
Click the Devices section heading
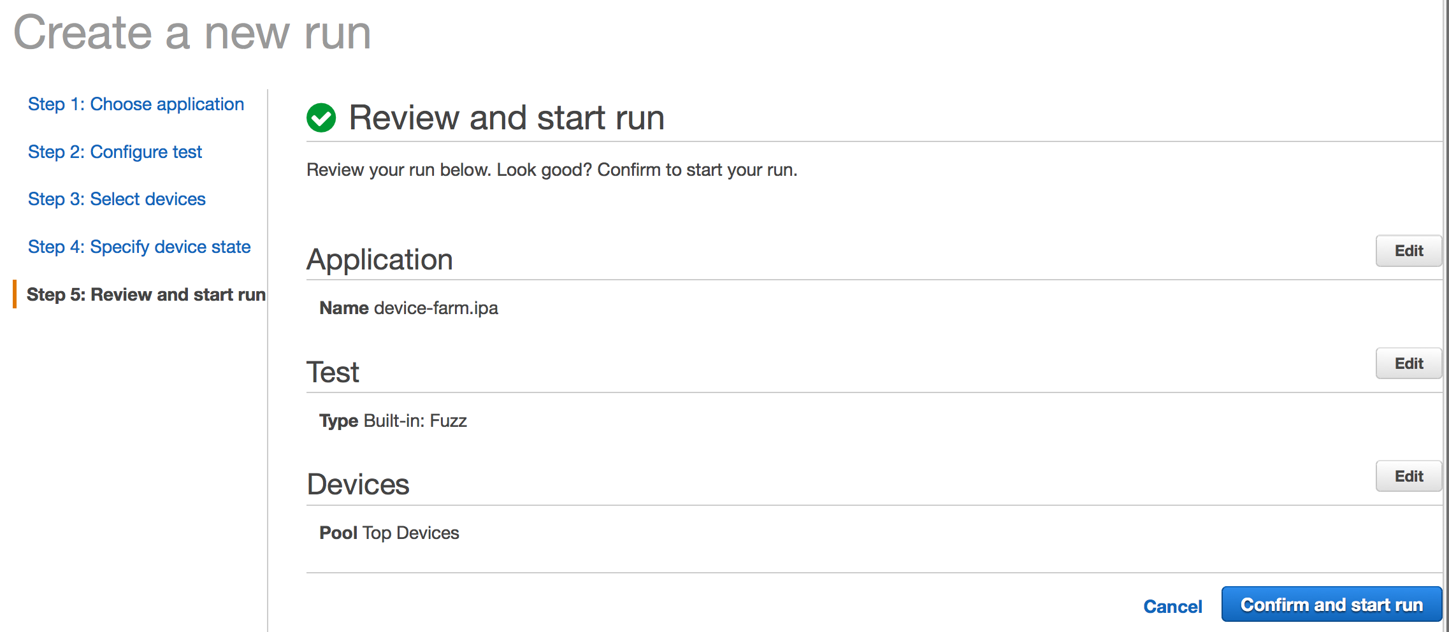click(358, 485)
